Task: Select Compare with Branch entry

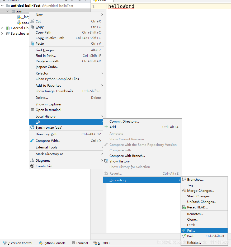Action: [142, 156]
